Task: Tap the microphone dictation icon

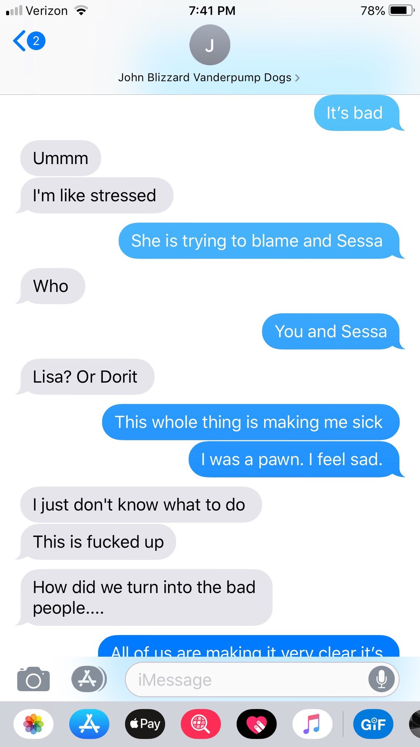Action: (381, 680)
